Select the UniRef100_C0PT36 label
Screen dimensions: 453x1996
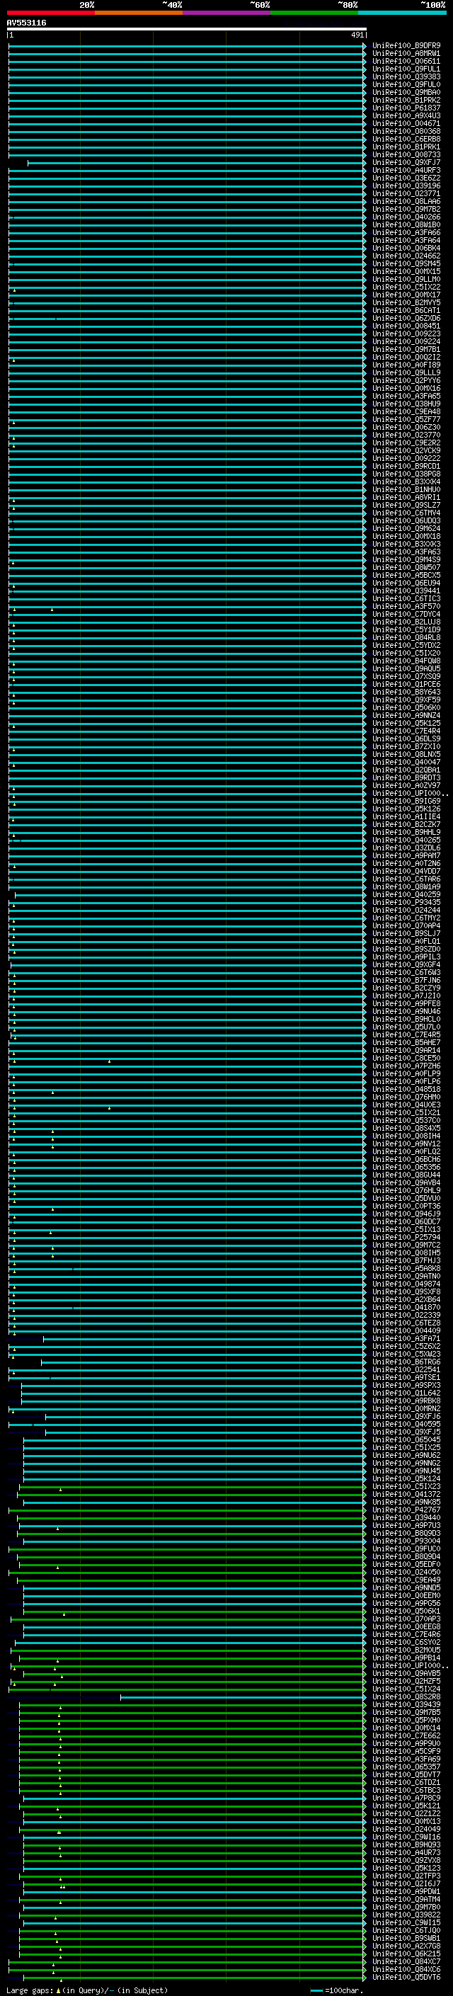coord(406,1207)
